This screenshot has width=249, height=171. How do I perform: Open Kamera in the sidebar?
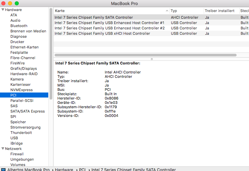pyautogui.click(x=17, y=79)
